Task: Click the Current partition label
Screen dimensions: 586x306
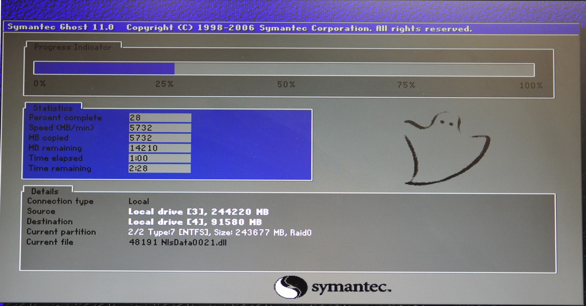Action: [x=61, y=232]
